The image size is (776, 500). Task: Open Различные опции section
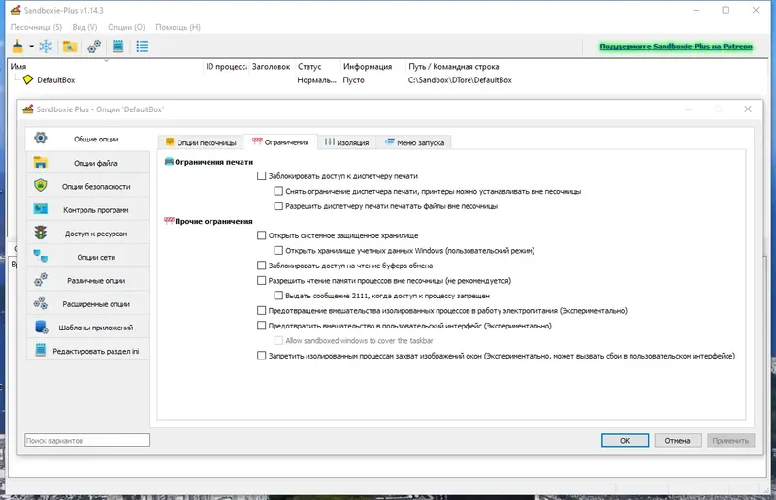pos(88,280)
